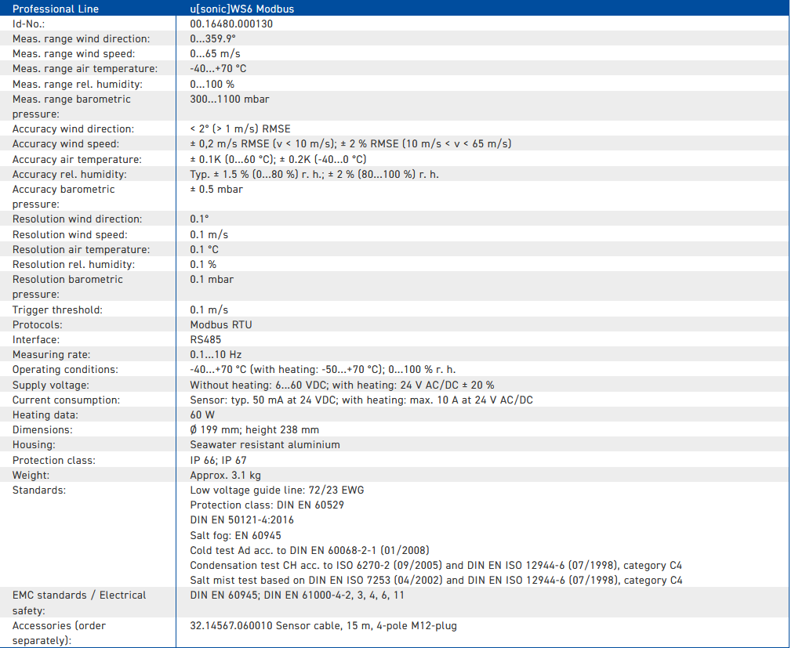The width and height of the screenshot is (795, 648).
Task: Click the 'Accuracy wind speed:' label
Action: click(66, 144)
